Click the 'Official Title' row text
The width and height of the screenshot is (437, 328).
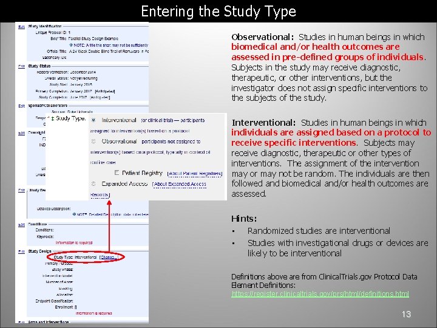click(x=98, y=51)
